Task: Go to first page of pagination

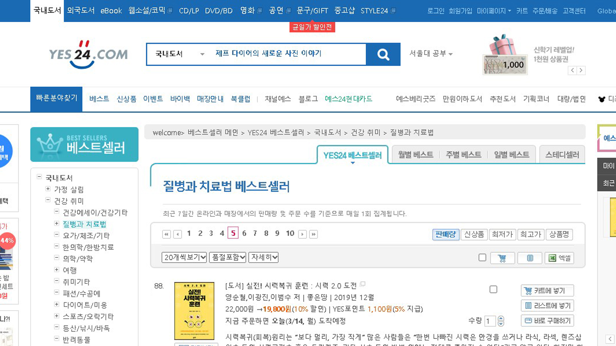Action: click(166, 234)
